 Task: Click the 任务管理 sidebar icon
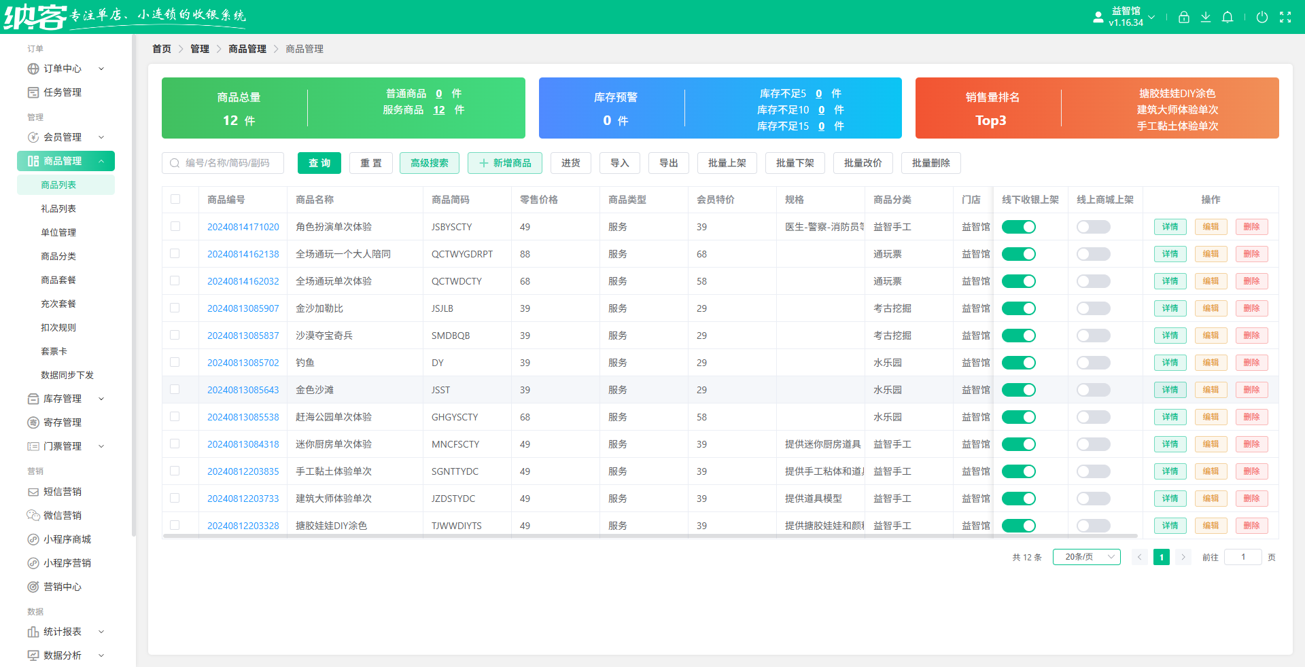click(x=33, y=92)
